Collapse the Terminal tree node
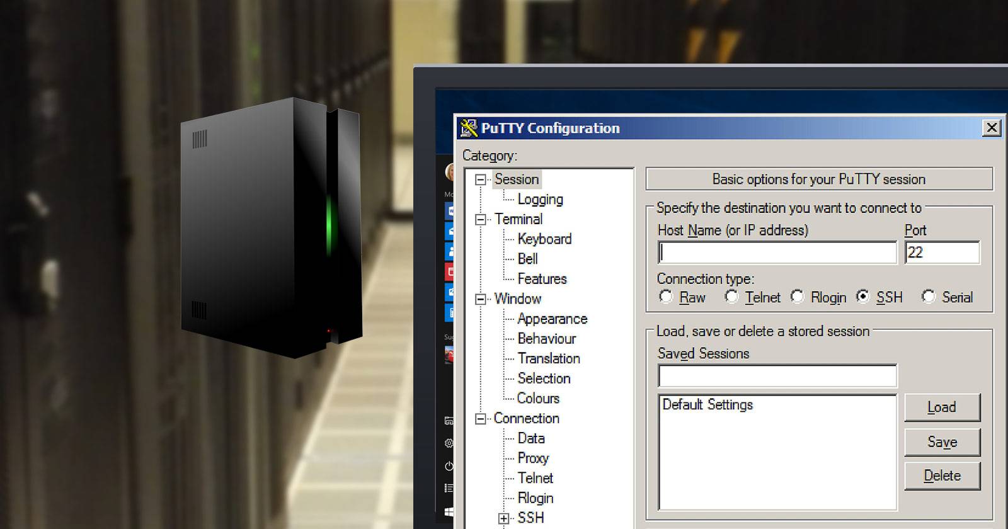 click(480, 219)
